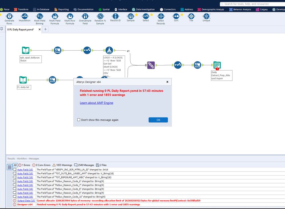Click the sgb_appl_daily Input Data node
The height and width of the screenshot is (209, 285).
coord(26,50)
